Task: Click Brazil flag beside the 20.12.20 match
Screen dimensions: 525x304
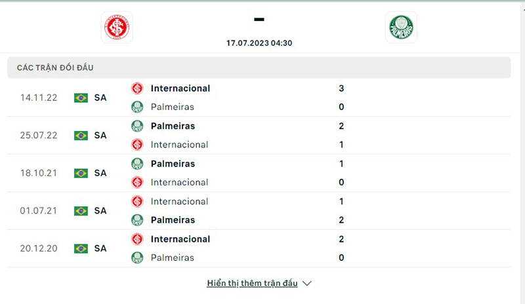Action: [x=81, y=249]
